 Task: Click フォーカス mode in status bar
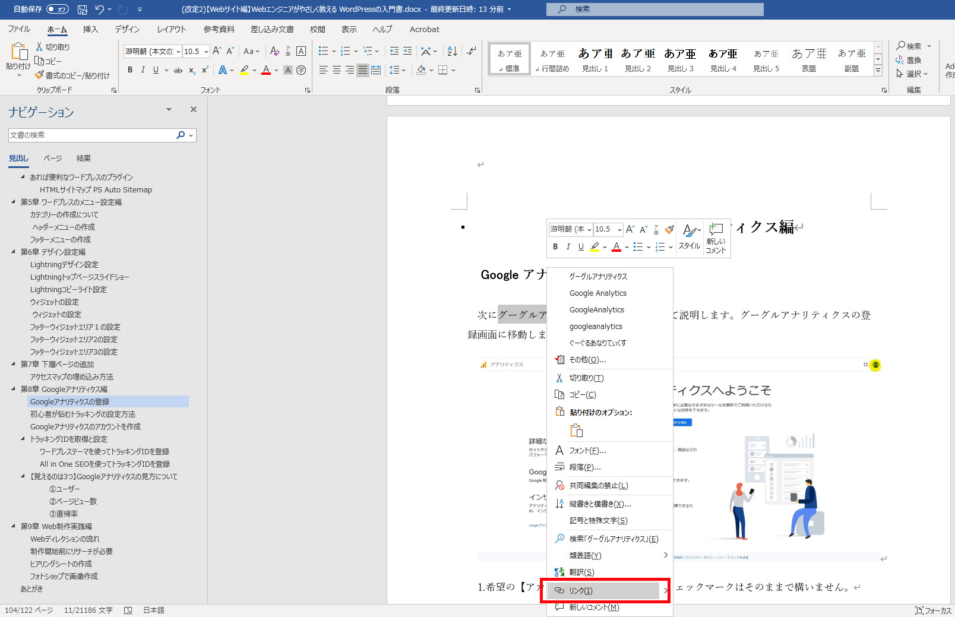(934, 610)
